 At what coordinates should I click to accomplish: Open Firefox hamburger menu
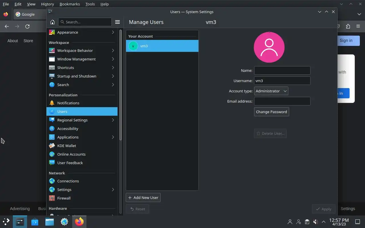[358, 26]
